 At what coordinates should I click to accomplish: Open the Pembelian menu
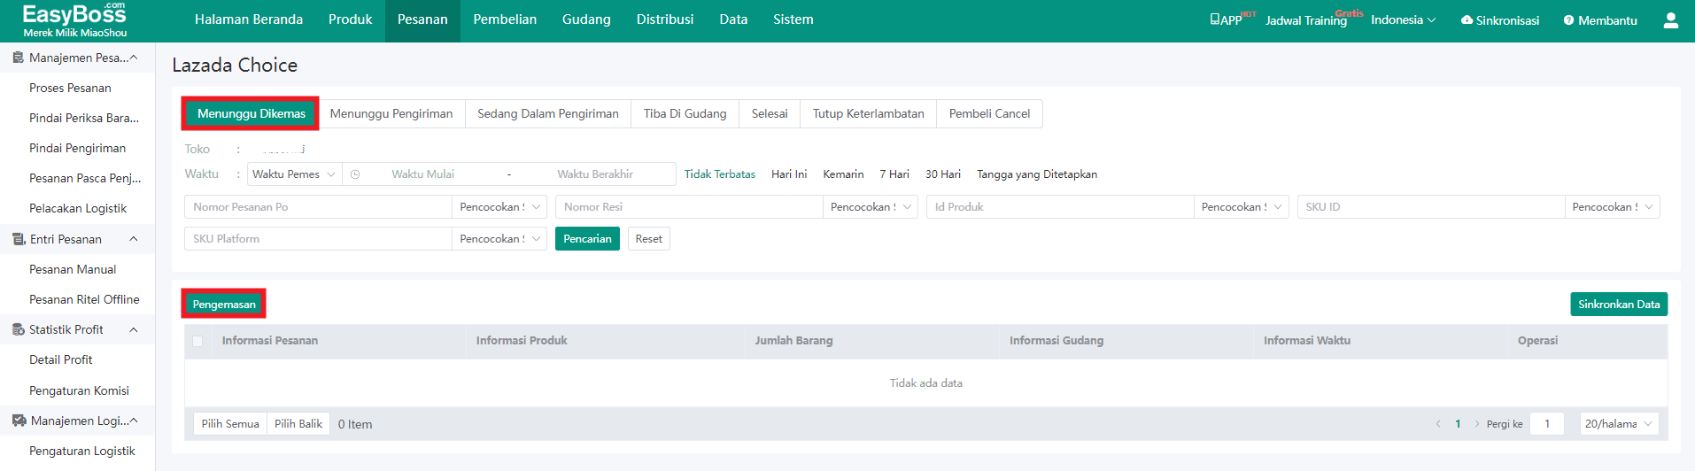coord(505,19)
